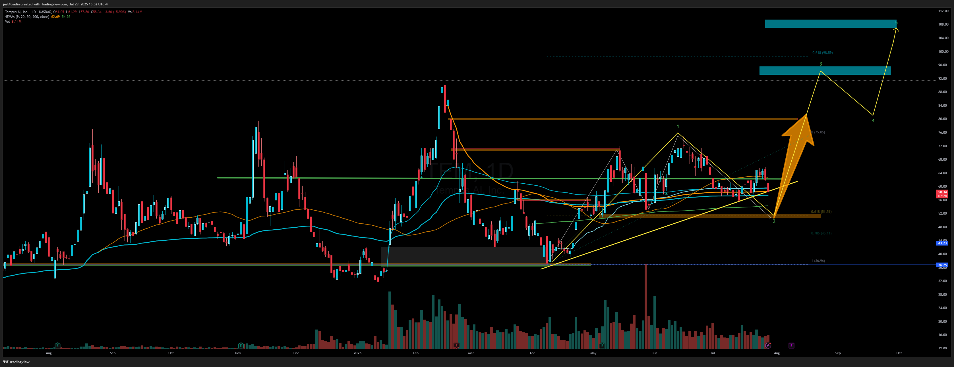Click the purple lightning event marker

(768, 345)
